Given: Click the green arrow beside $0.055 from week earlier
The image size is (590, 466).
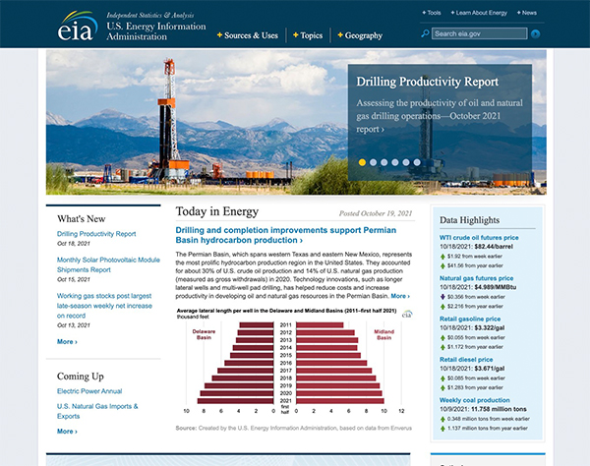Looking at the screenshot, I should (x=442, y=338).
